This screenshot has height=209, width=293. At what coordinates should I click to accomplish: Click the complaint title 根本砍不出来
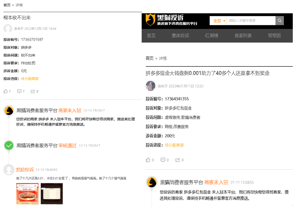[x=17, y=17]
